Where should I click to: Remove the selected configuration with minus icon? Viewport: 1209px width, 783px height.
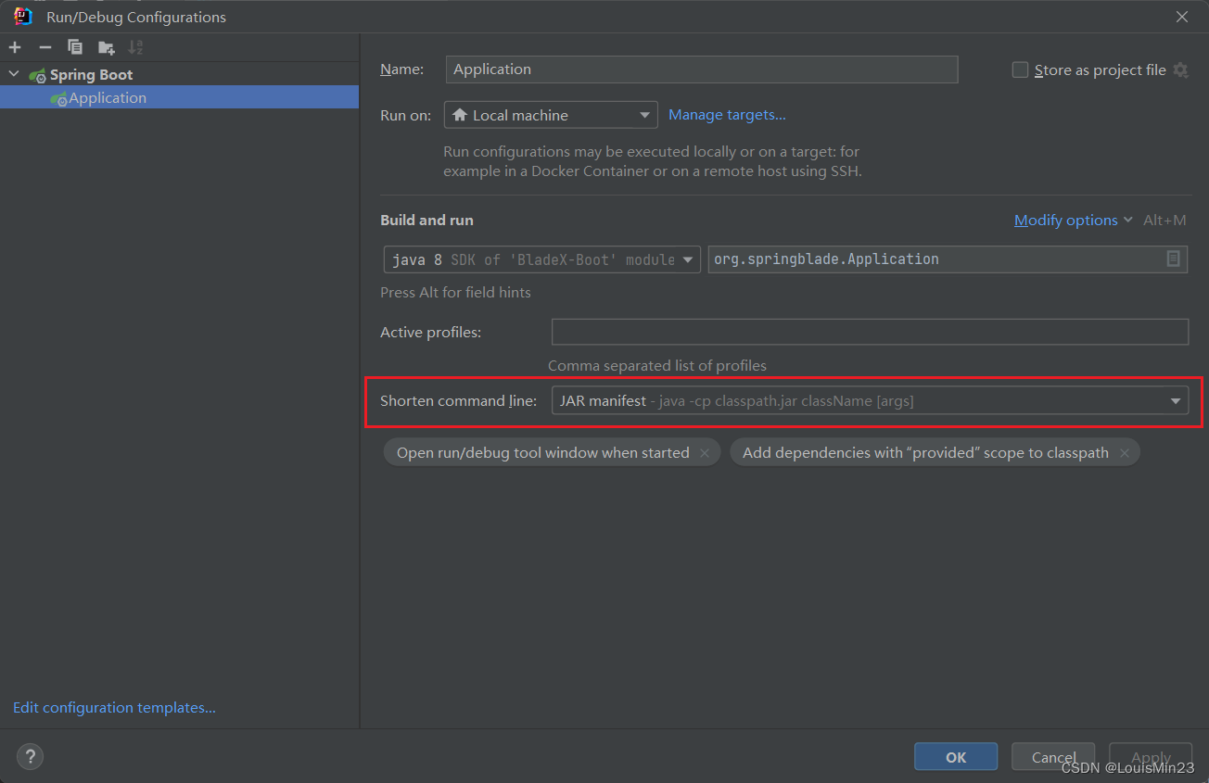45,47
